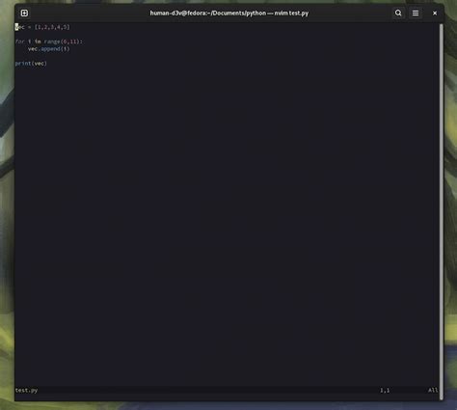Click the terminal vertical scrollbar

[x=442, y=211]
